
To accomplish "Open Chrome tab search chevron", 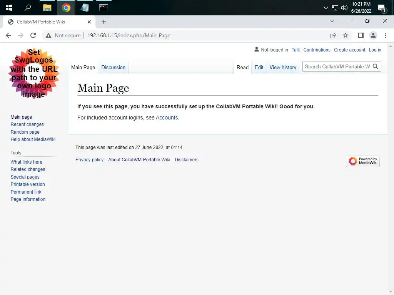I will click(332, 21).
